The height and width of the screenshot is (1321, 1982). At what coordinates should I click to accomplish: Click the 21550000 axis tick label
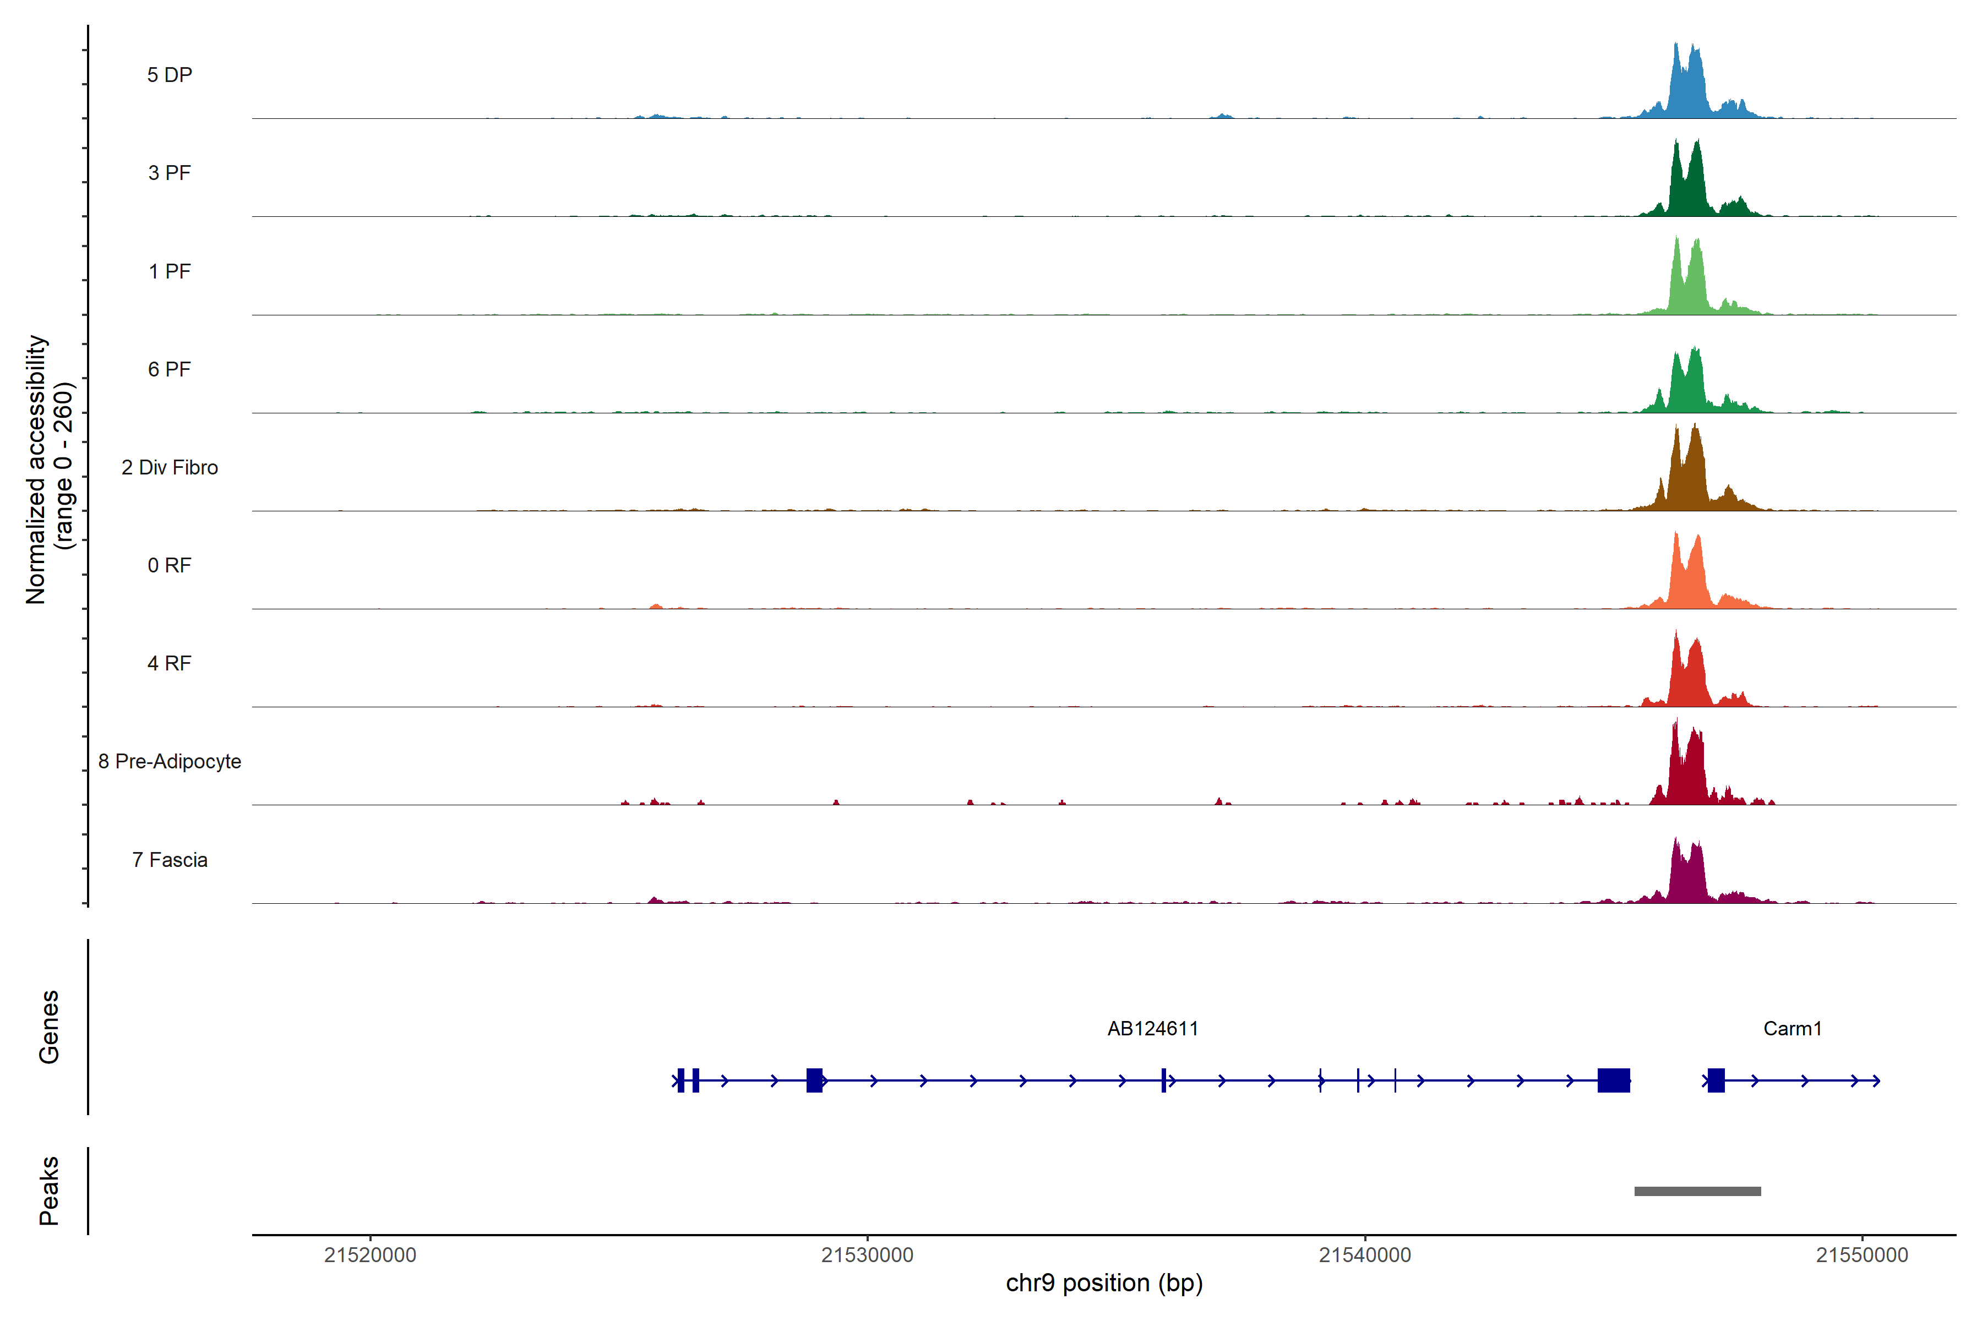click(1861, 1256)
